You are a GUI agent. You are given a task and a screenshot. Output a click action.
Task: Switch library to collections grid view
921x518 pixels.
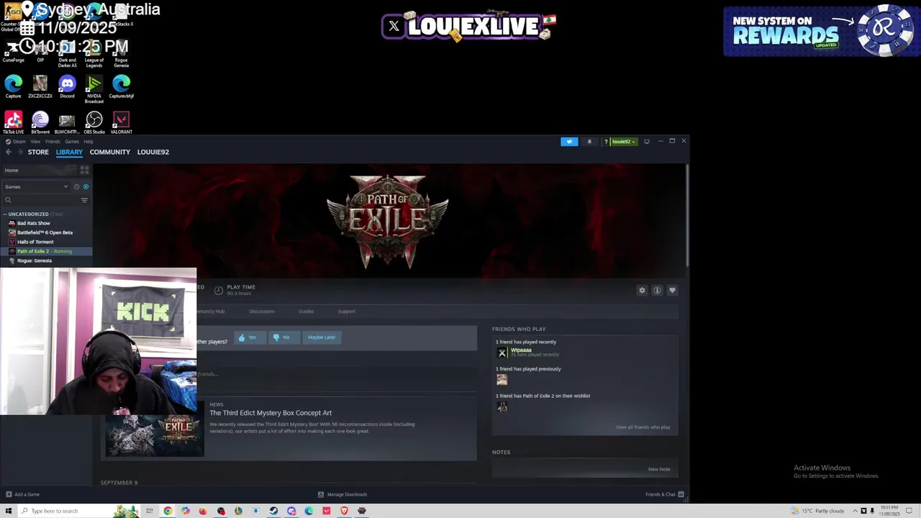click(84, 171)
